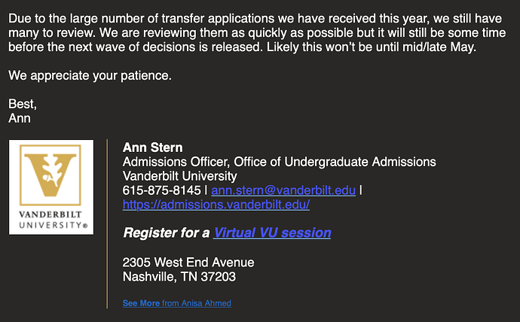Image resolution: width=520 pixels, height=322 pixels.
Task: Click the Admissions Officer title line
Action: (x=279, y=162)
